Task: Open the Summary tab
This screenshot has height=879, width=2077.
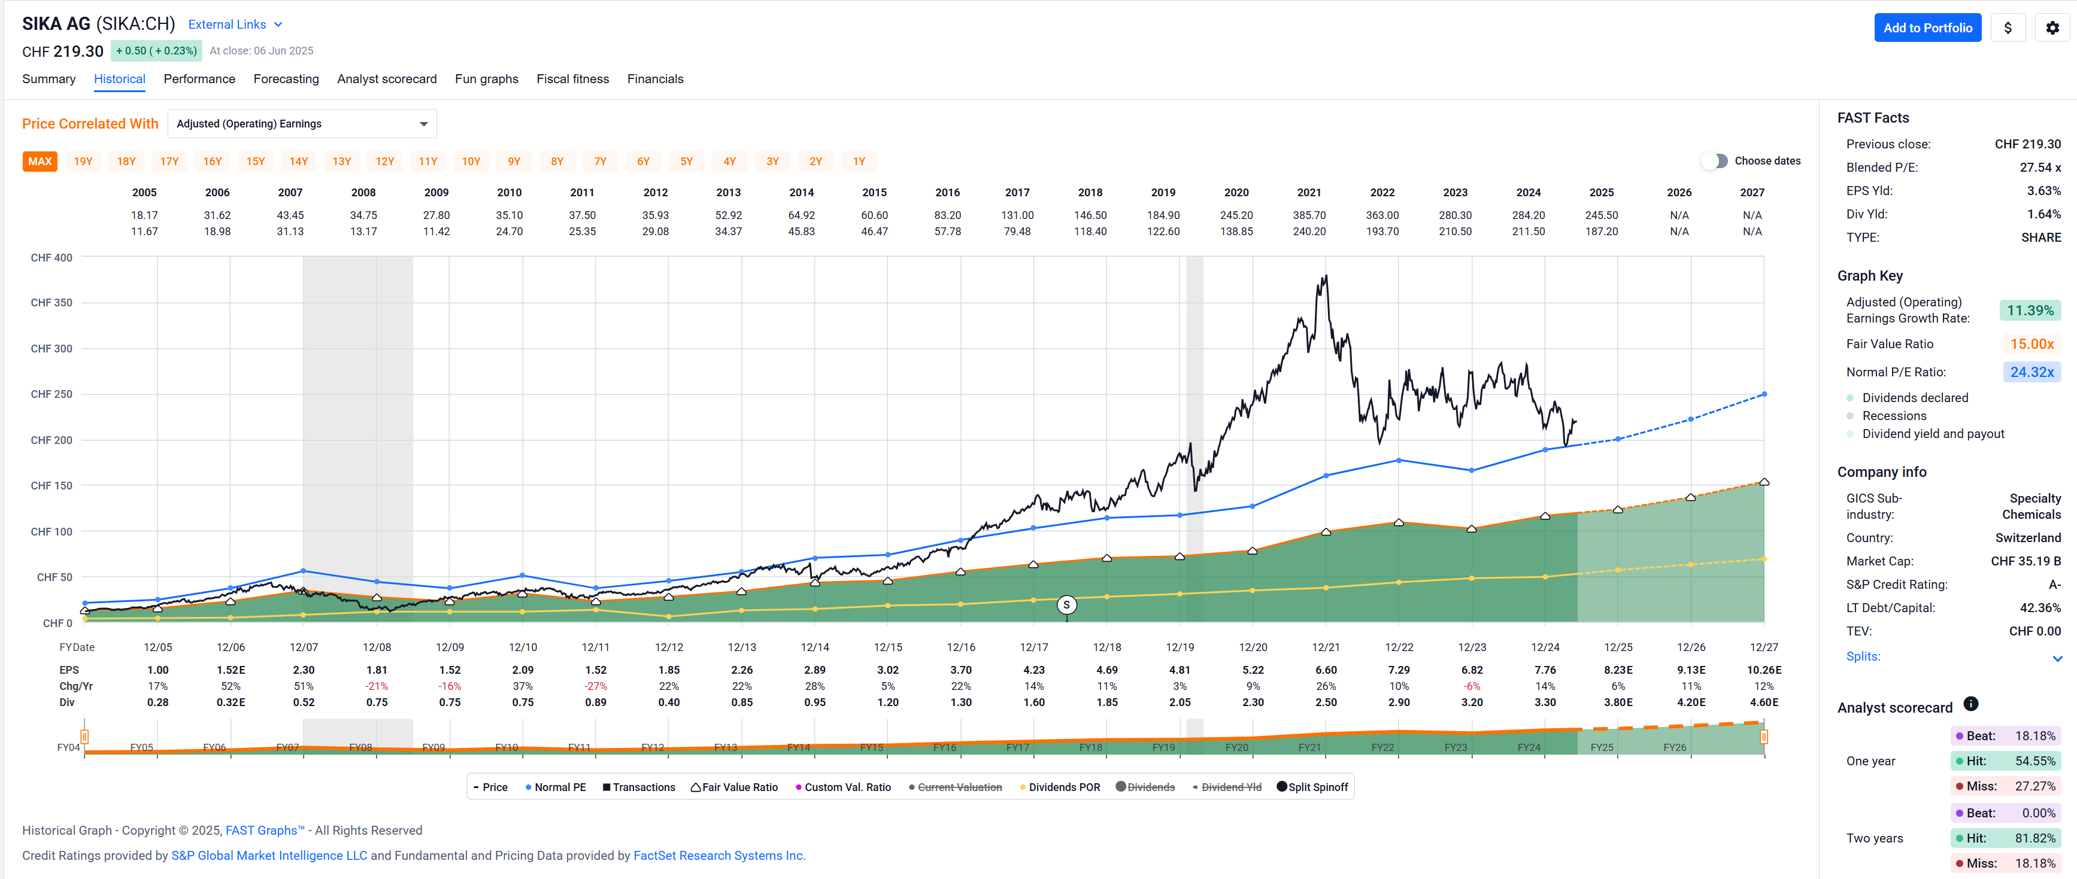Action: pos(48,79)
